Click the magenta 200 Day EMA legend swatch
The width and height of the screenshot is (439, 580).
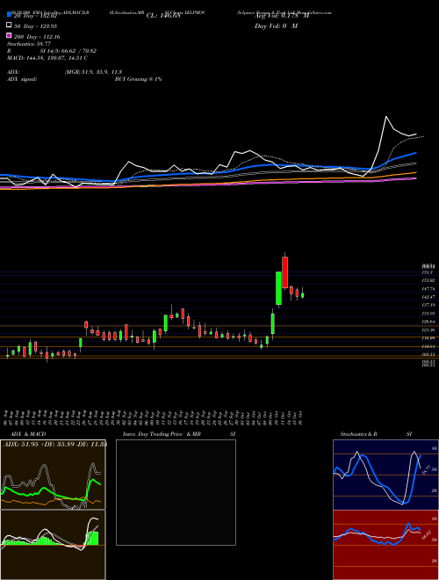(10, 35)
